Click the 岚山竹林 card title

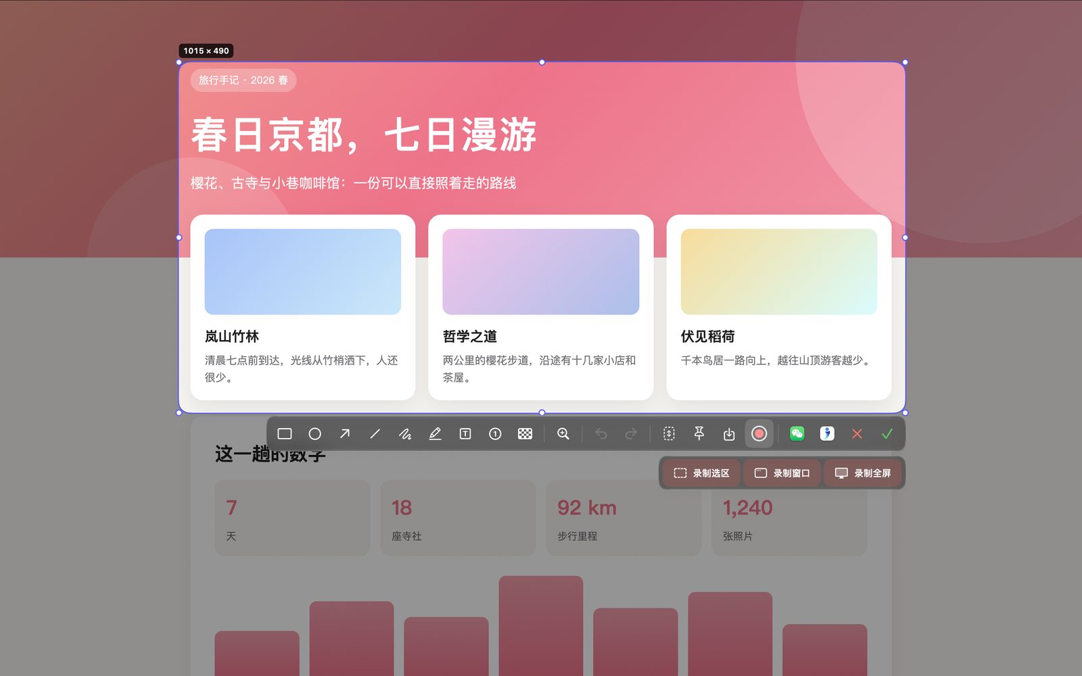click(x=232, y=337)
